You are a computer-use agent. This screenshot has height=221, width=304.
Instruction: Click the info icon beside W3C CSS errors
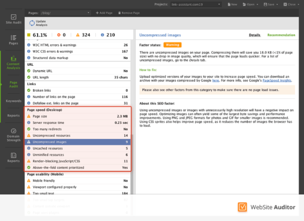[28, 51]
